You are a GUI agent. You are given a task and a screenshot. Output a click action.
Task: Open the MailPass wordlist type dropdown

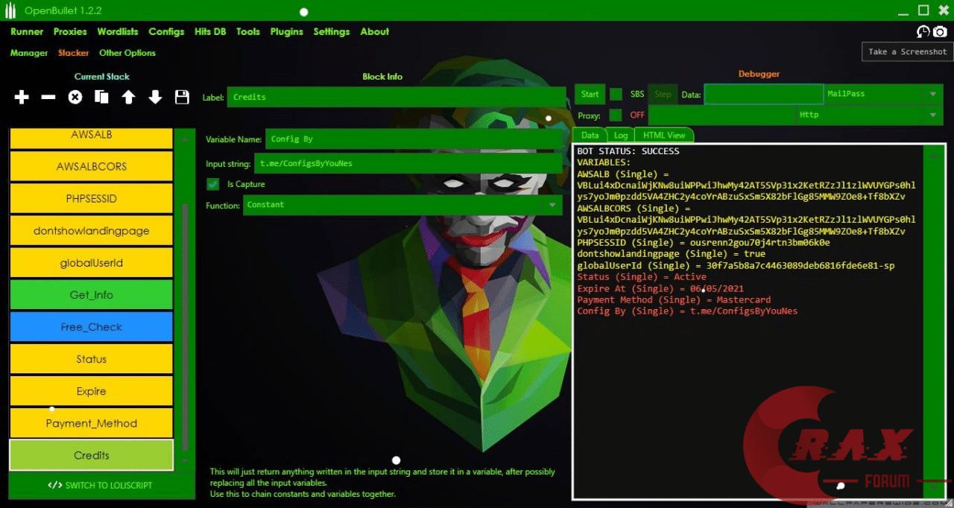click(882, 94)
